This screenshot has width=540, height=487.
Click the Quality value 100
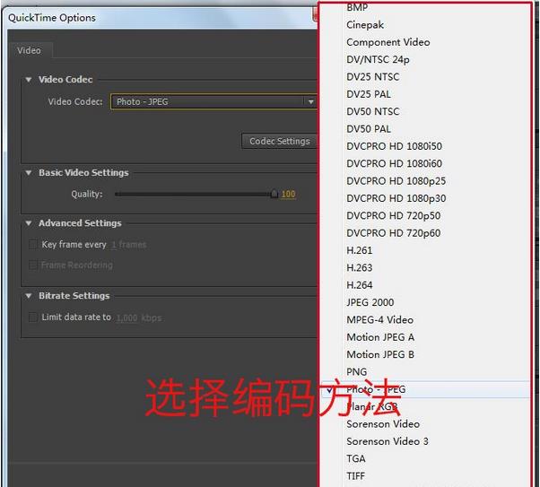point(288,195)
